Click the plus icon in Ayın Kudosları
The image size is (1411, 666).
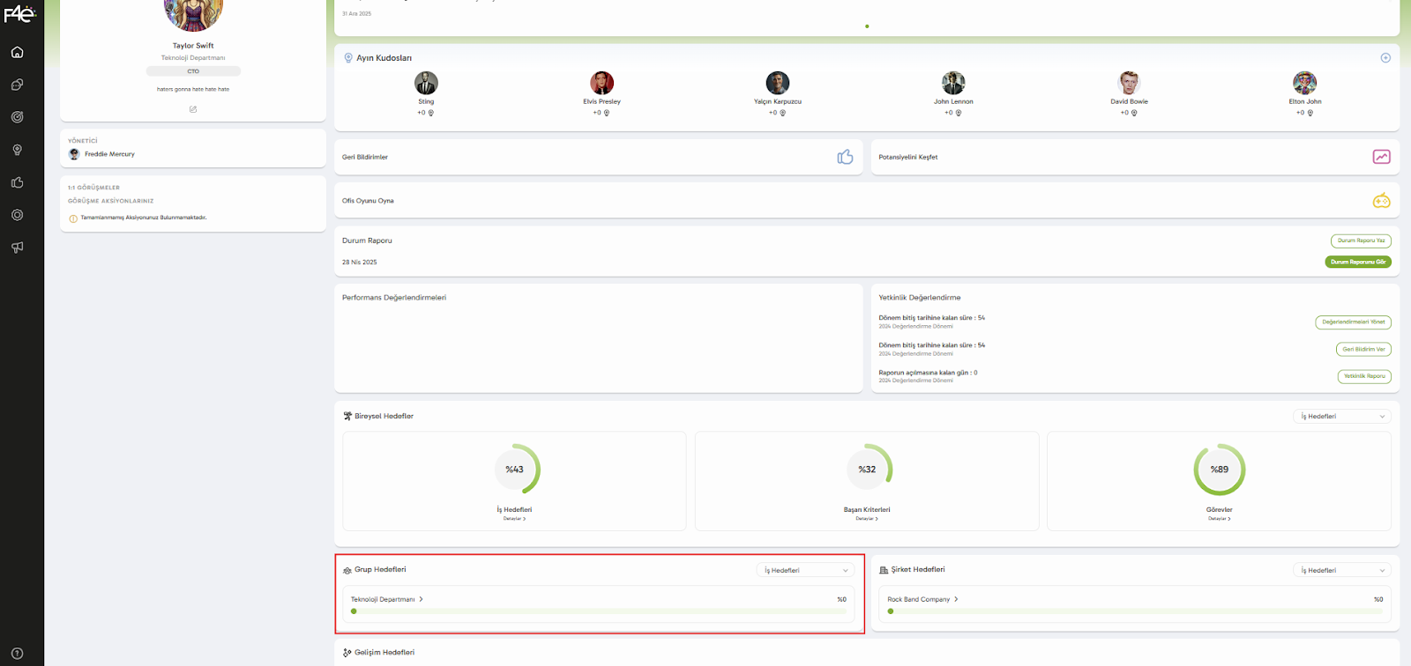pyautogui.click(x=1385, y=58)
